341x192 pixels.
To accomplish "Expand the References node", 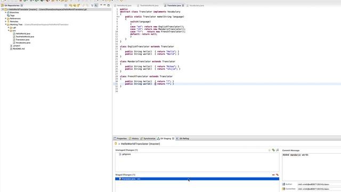I will pos(6,19).
